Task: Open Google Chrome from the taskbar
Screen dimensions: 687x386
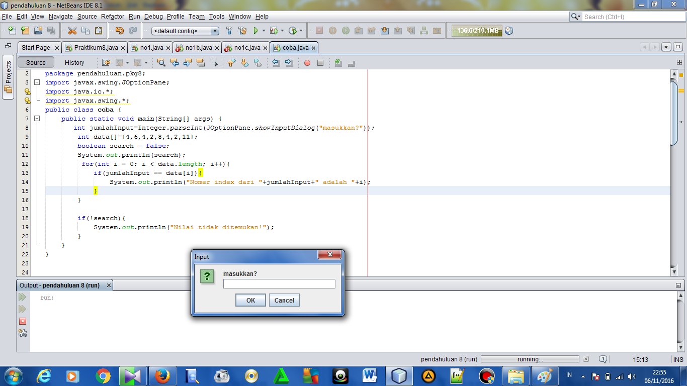Action: [103, 375]
